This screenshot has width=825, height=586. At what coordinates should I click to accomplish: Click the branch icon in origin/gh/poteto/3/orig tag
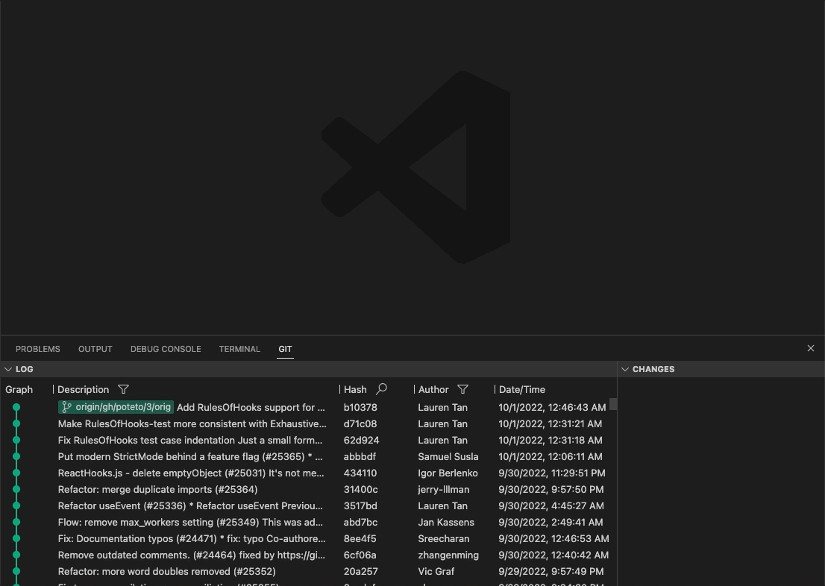click(x=67, y=407)
